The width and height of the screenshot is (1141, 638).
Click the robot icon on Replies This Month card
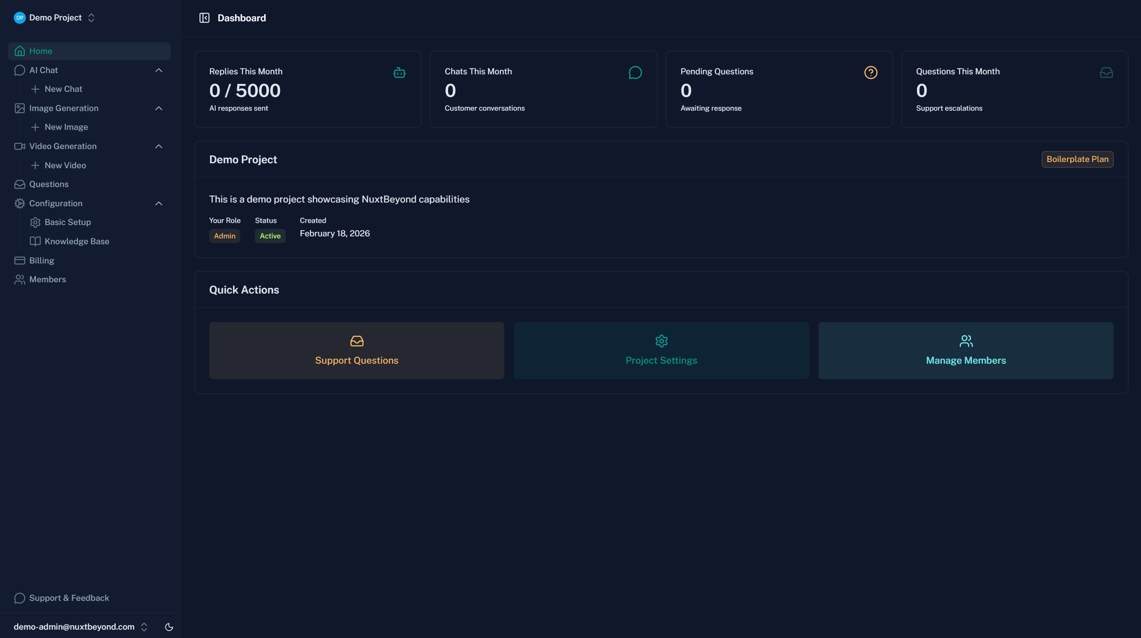click(x=399, y=73)
